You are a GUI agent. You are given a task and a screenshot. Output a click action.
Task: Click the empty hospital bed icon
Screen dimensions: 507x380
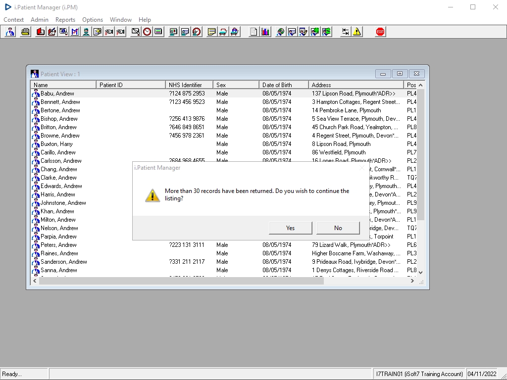coord(223,32)
